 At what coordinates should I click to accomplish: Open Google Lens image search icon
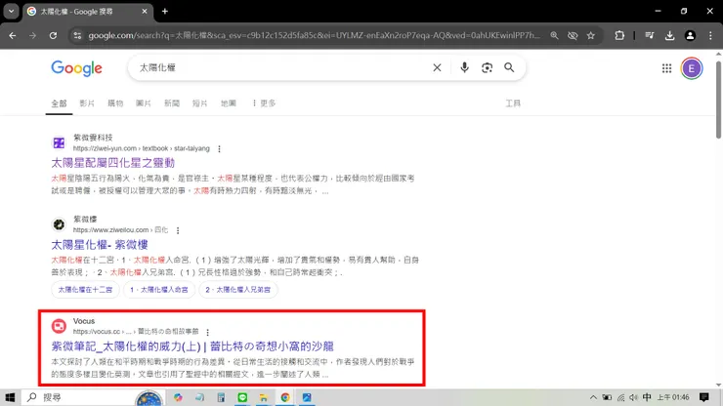pos(487,67)
